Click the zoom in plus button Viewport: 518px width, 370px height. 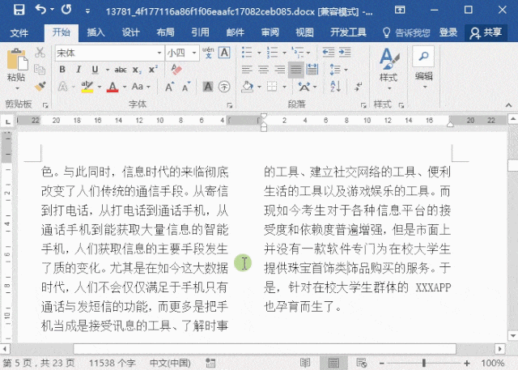click(466, 363)
